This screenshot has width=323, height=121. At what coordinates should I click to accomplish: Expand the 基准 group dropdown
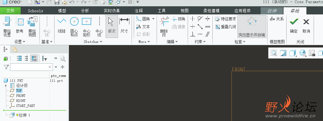47,42
